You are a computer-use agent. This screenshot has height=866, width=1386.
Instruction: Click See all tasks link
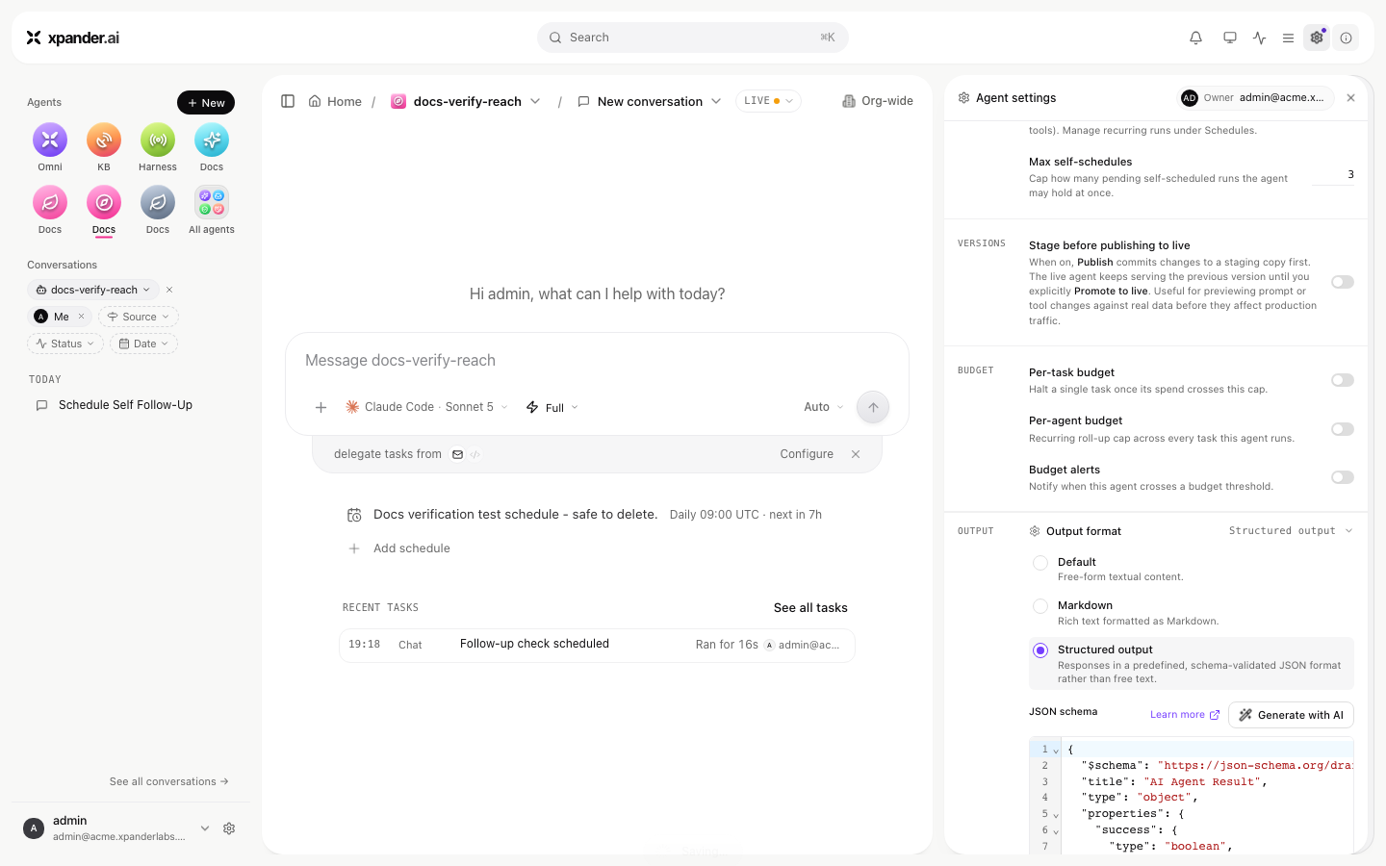[810, 608]
